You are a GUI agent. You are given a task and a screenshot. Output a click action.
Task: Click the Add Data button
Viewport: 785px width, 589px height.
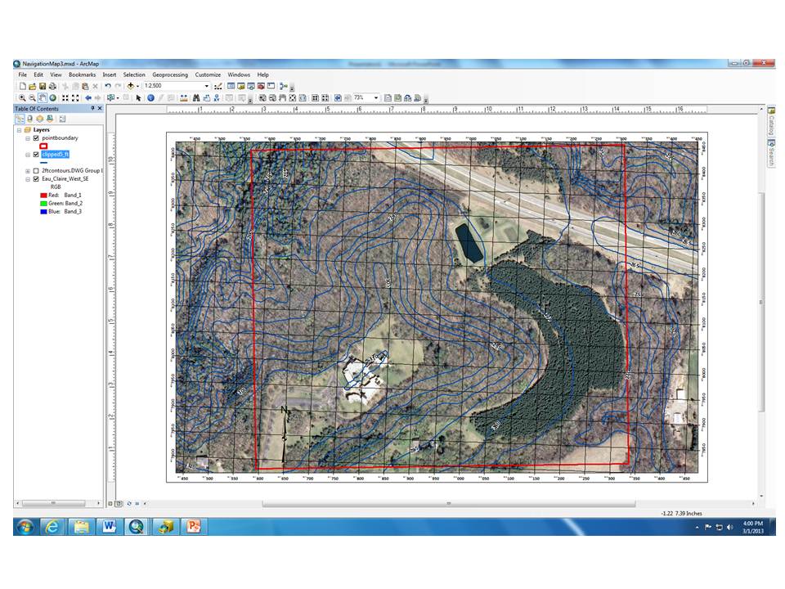[x=130, y=84]
